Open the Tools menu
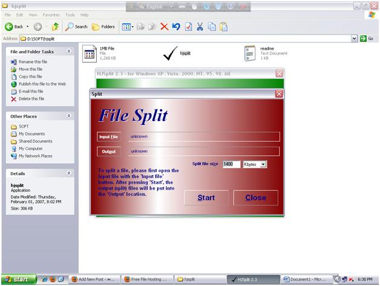 (70, 15)
